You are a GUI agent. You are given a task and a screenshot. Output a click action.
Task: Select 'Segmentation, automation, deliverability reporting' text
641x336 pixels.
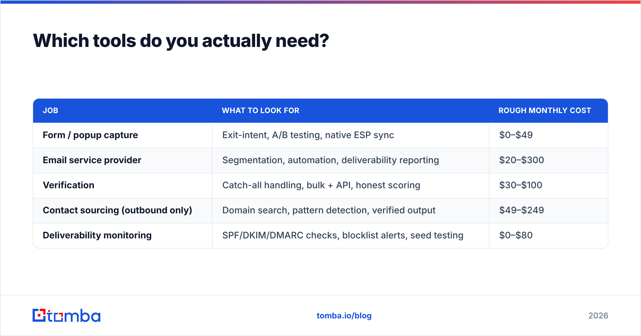(x=331, y=160)
